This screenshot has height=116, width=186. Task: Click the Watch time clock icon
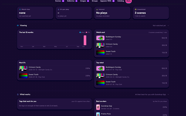(x=20, y=9)
